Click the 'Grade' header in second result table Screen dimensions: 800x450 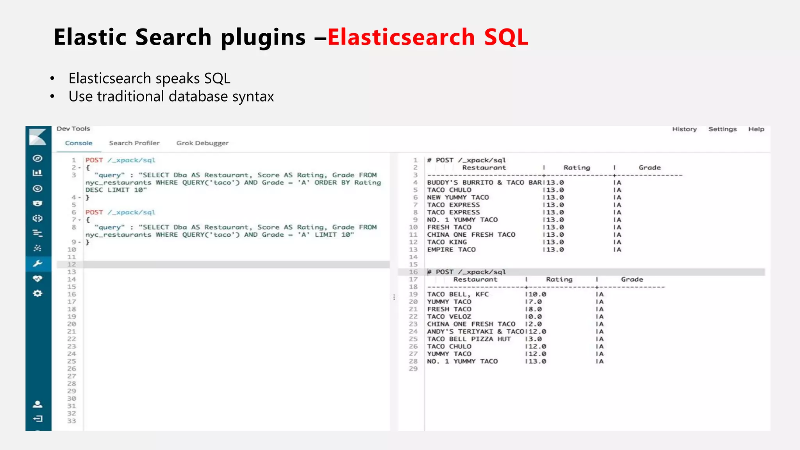632,279
